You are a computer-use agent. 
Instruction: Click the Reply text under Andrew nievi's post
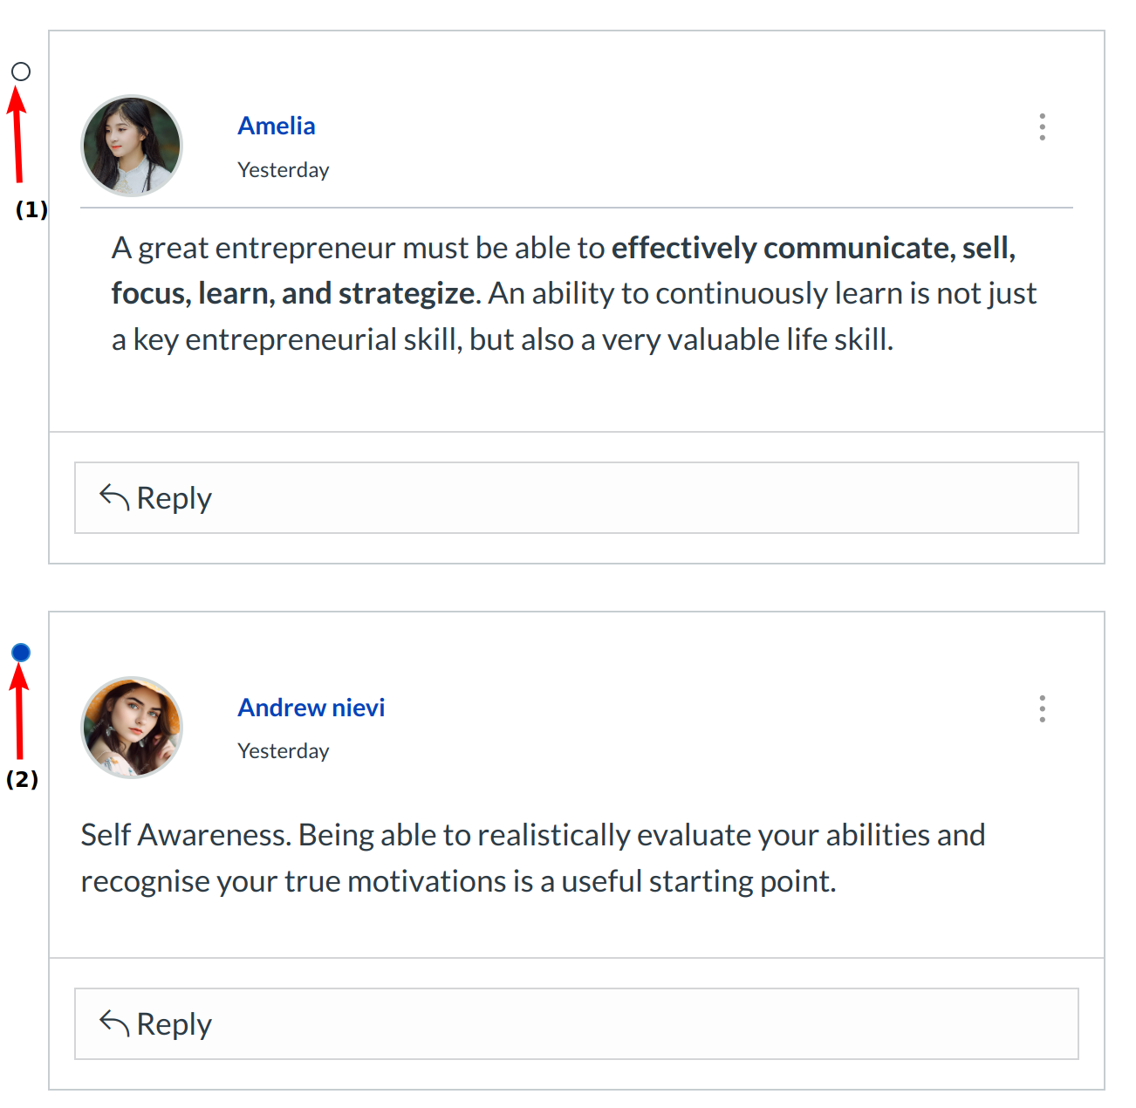[x=175, y=1024]
